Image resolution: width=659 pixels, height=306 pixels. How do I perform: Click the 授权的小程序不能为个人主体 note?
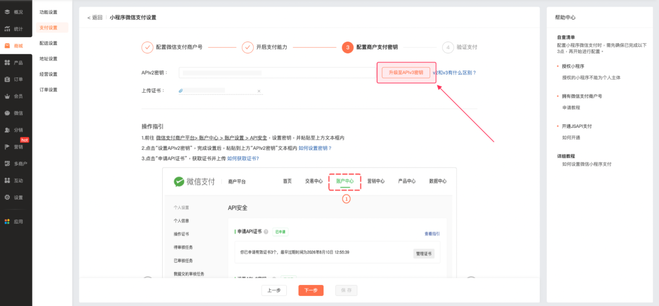(591, 77)
